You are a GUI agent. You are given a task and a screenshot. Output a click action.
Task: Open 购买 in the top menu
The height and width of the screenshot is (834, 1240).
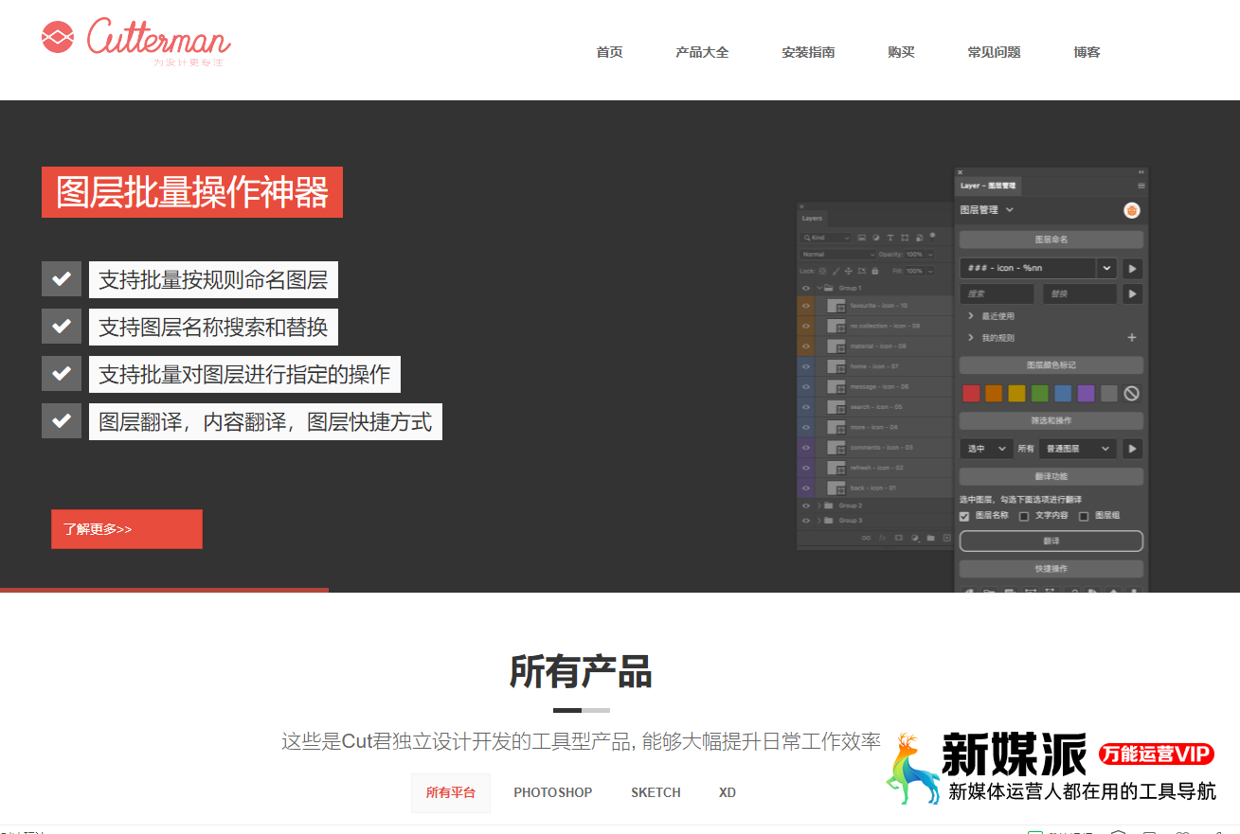point(901,52)
